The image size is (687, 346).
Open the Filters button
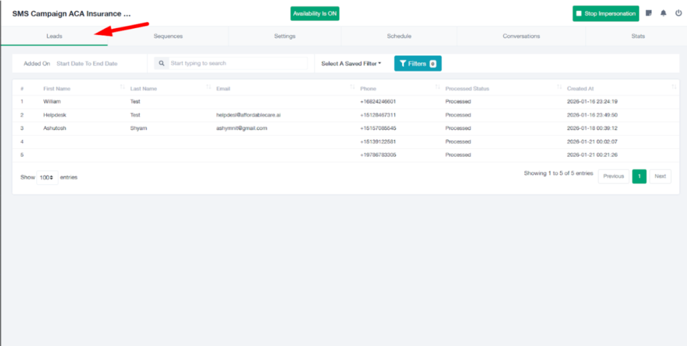click(x=417, y=64)
